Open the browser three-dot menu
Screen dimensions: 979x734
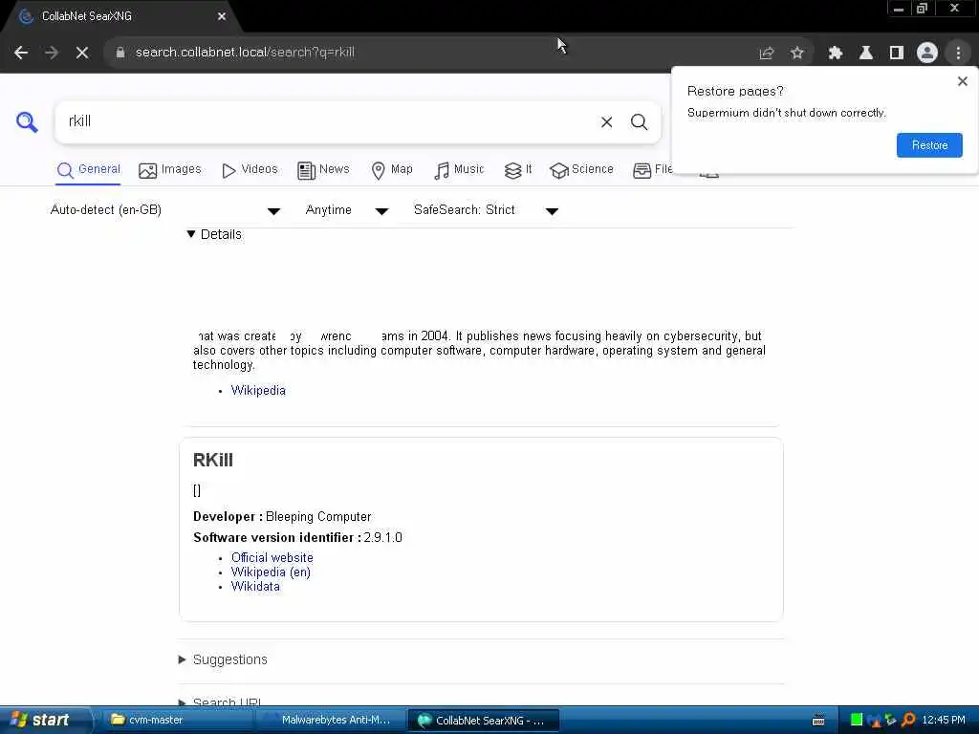[958, 54]
